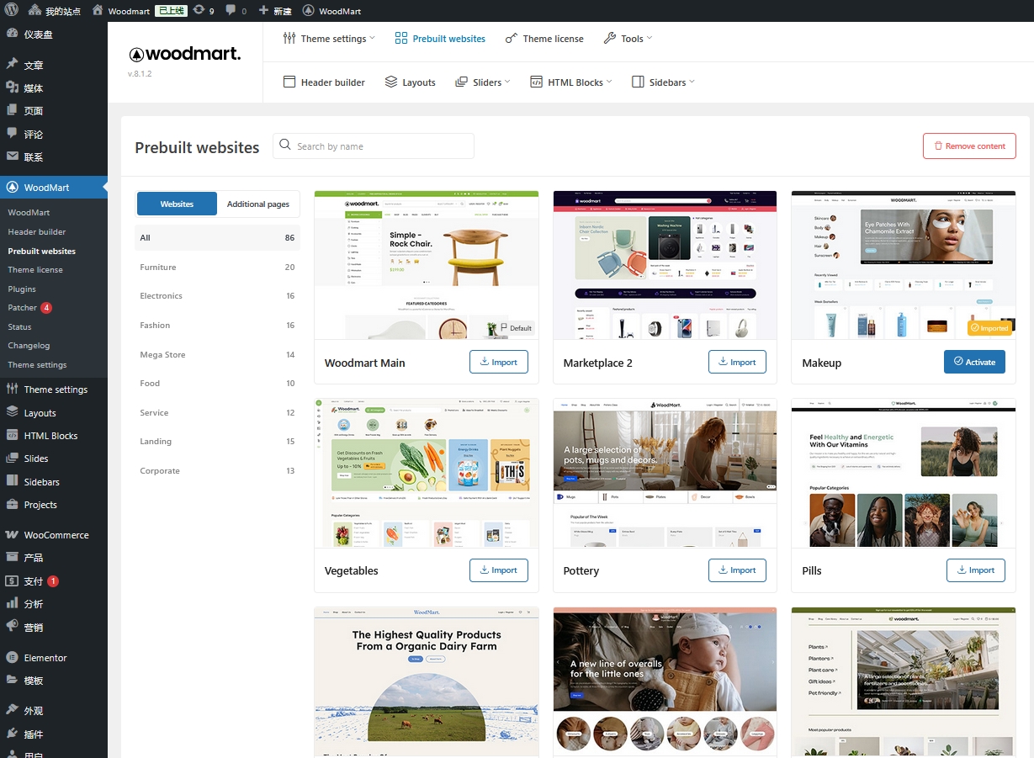The width and height of the screenshot is (1034, 758).
Task: Switch to the Additional pages tab
Action: 258,204
